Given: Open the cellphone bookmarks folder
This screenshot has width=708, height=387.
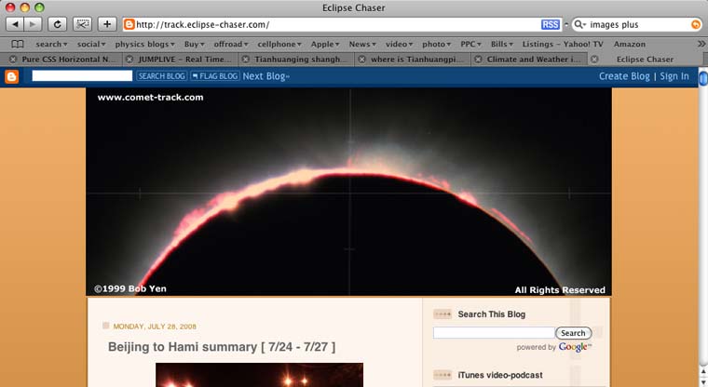Looking at the screenshot, I should click(279, 44).
